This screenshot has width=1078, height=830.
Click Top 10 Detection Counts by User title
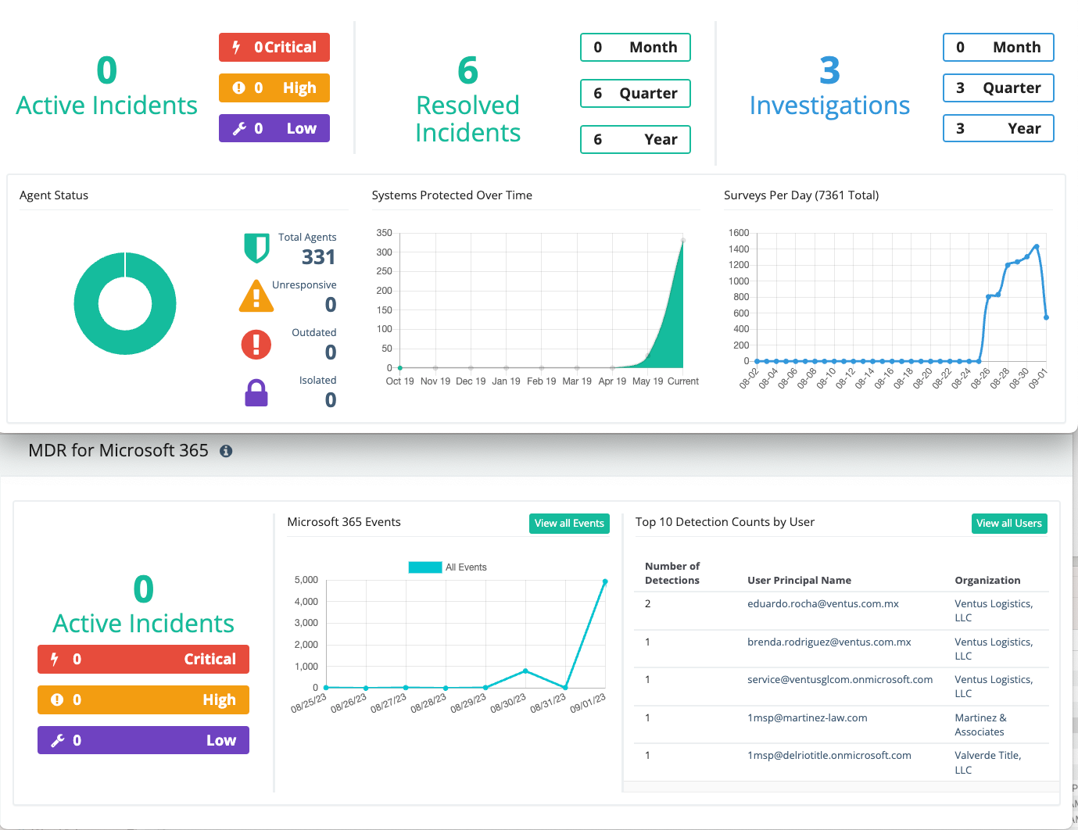(x=725, y=522)
